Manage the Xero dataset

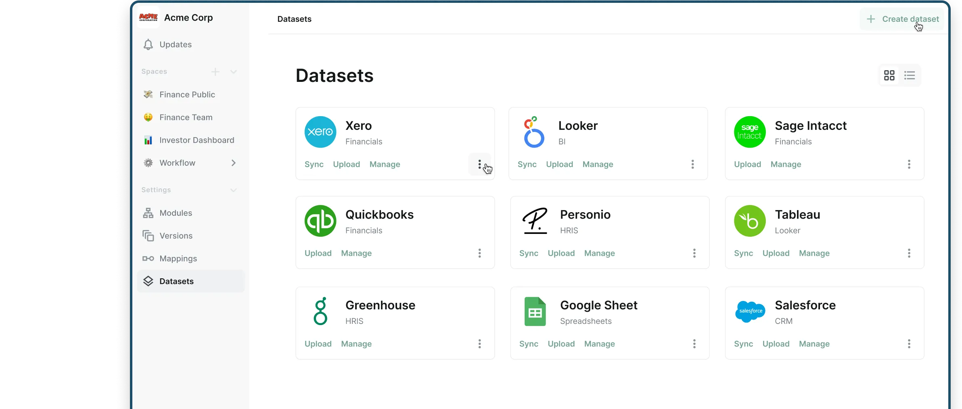click(x=385, y=165)
